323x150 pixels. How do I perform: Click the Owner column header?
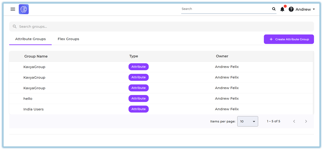pyautogui.click(x=222, y=56)
